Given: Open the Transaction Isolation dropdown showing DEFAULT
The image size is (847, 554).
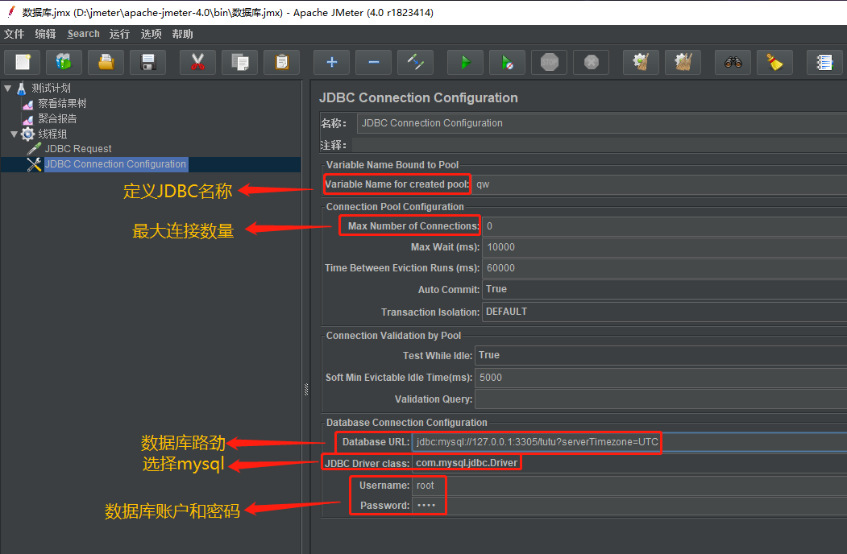Looking at the screenshot, I should point(664,312).
